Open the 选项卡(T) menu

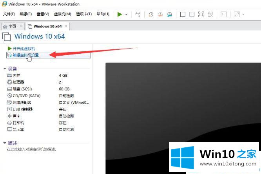click(84, 14)
